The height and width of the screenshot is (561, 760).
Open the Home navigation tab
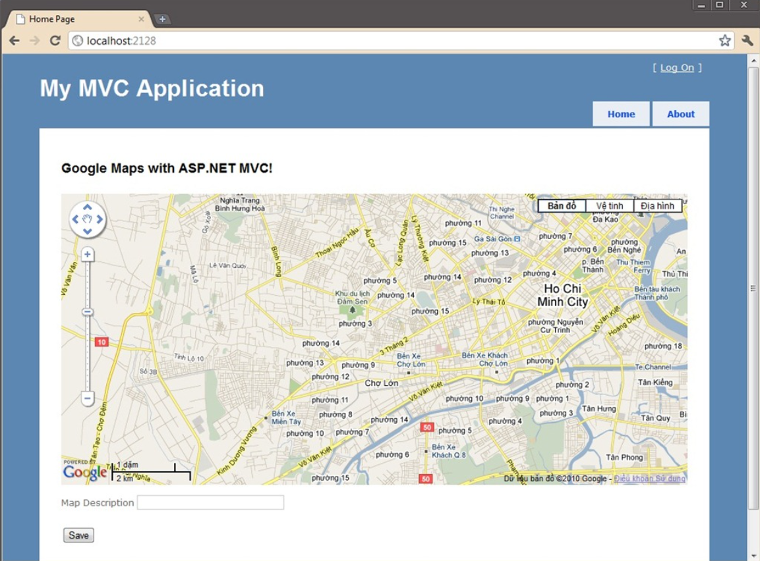(x=621, y=114)
